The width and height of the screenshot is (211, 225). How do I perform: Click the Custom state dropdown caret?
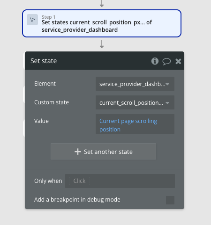coord(167,103)
